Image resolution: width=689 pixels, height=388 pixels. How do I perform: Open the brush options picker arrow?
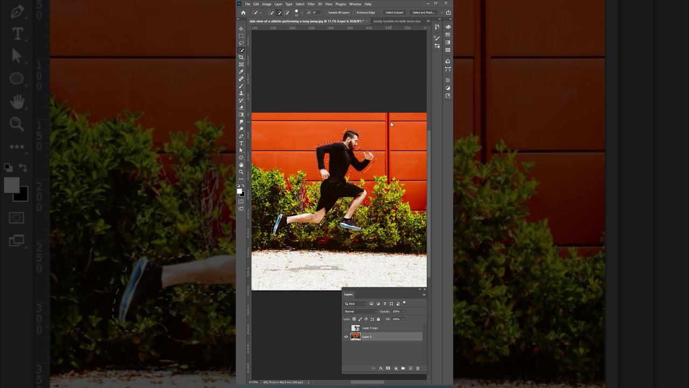point(303,12)
